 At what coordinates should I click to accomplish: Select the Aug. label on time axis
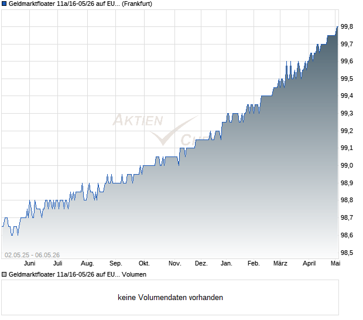click(x=87, y=264)
